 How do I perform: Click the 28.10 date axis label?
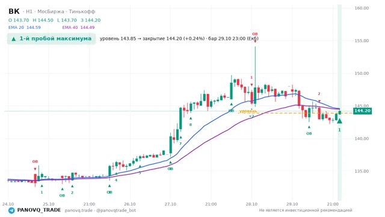coord(251,204)
